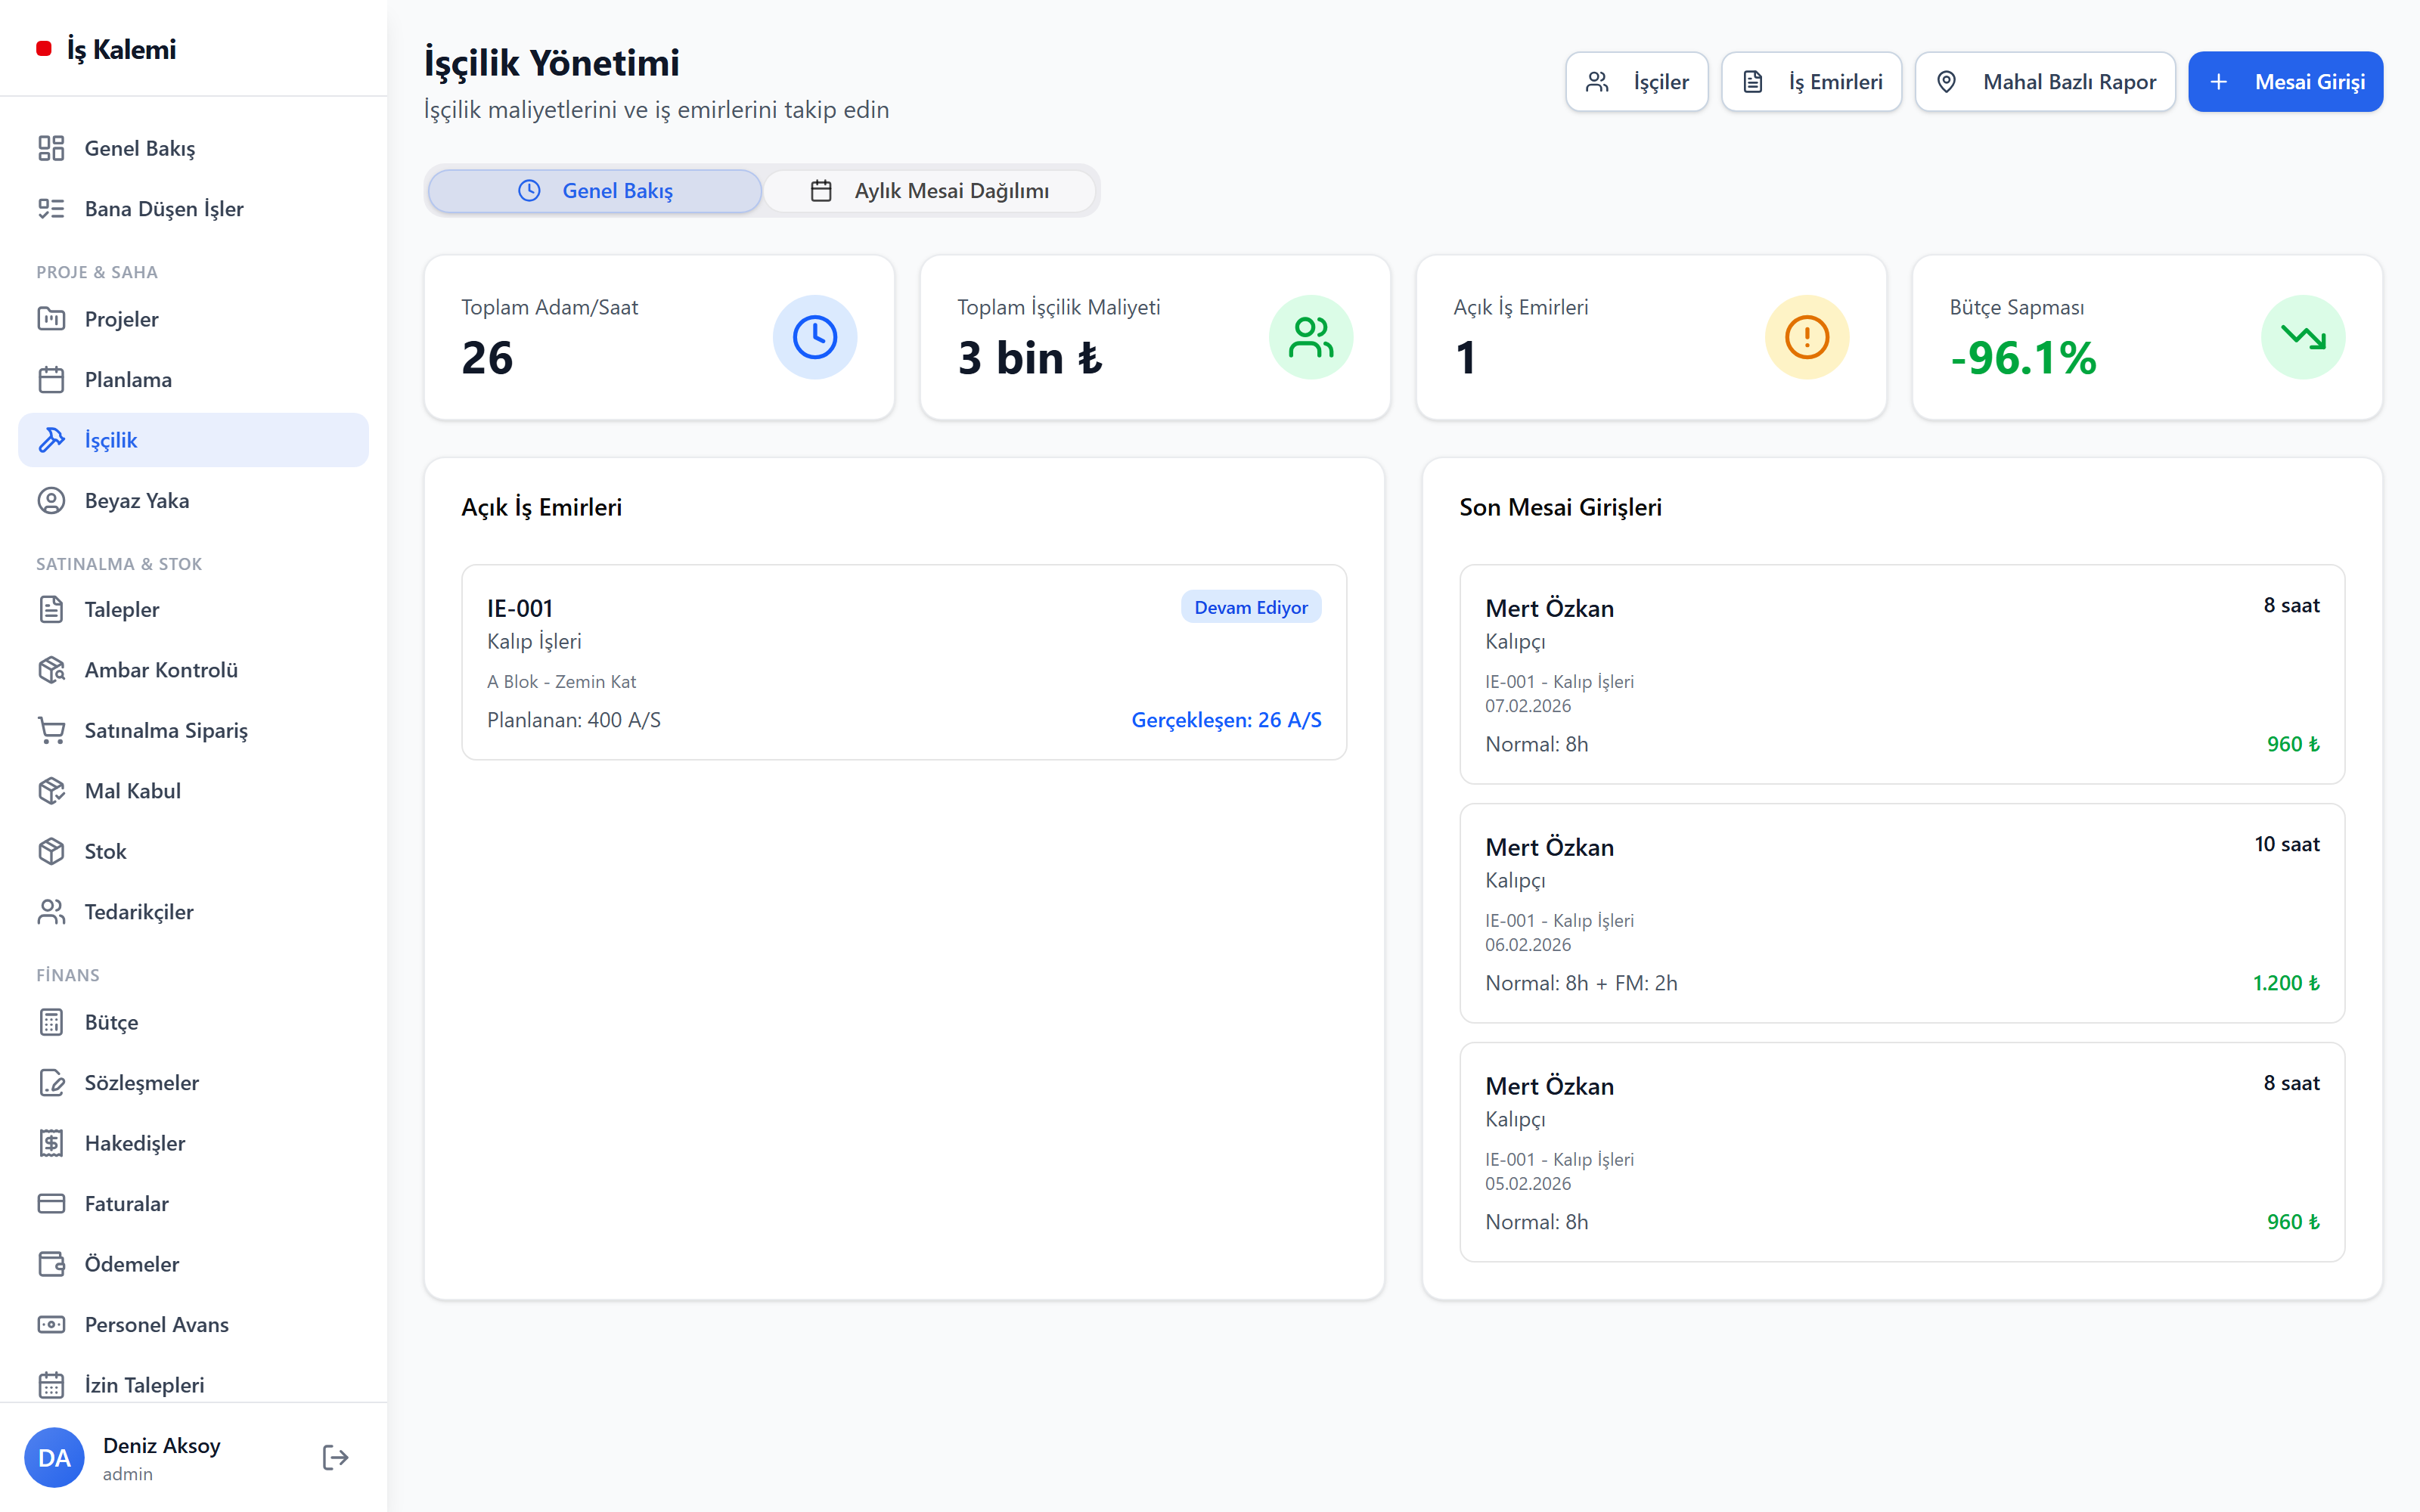This screenshot has height=1512, width=2420.
Task: Click the clock icon in Toplam Adam/Saat card
Action: click(x=814, y=337)
